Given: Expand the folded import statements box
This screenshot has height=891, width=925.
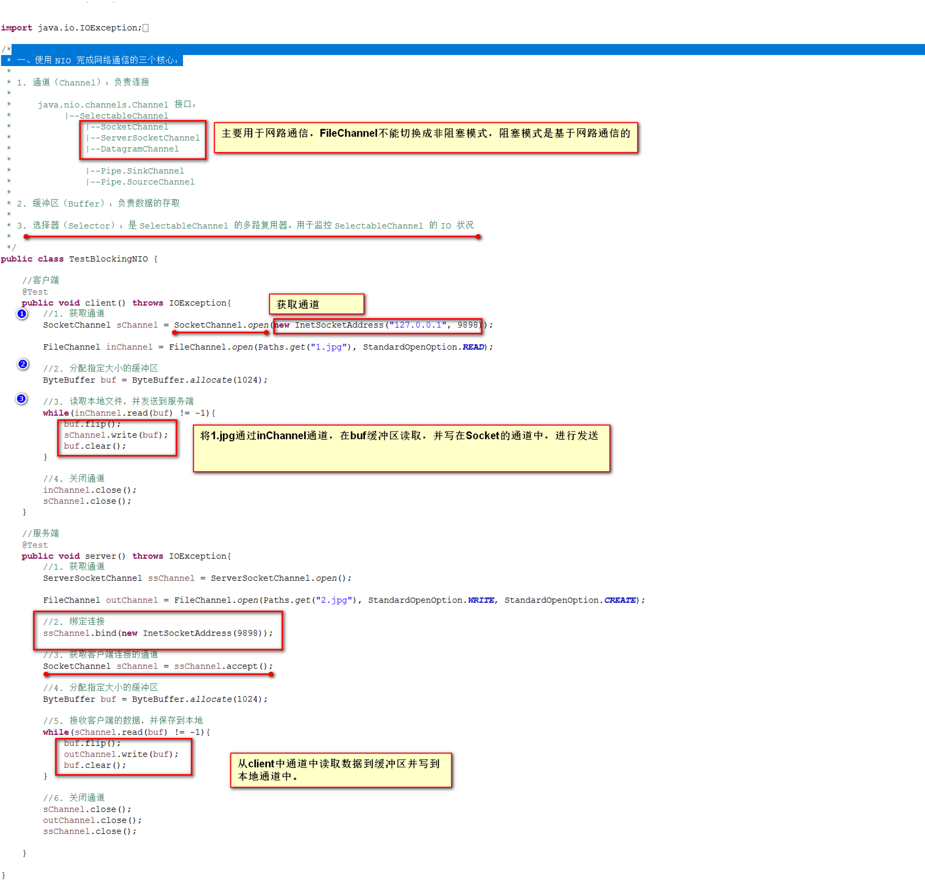Looking at the screenshot, I should coord(145,28).
